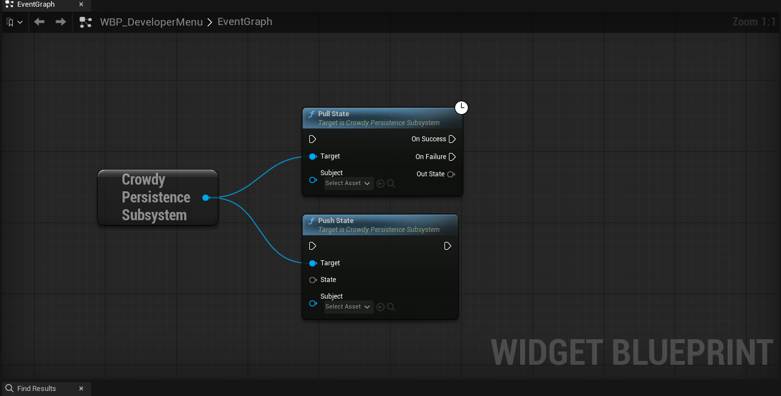The width and height of the screenshot is (781, 396).
Task: Browse to asset magnifier on Pull State Subject
Action: pyautogui.click(x=391, y=184)
